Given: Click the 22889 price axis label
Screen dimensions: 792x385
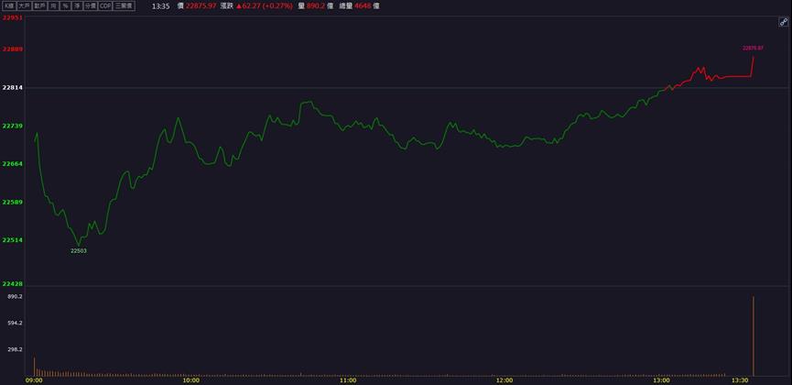Looking at the screenshot, I should click(12, 49).
